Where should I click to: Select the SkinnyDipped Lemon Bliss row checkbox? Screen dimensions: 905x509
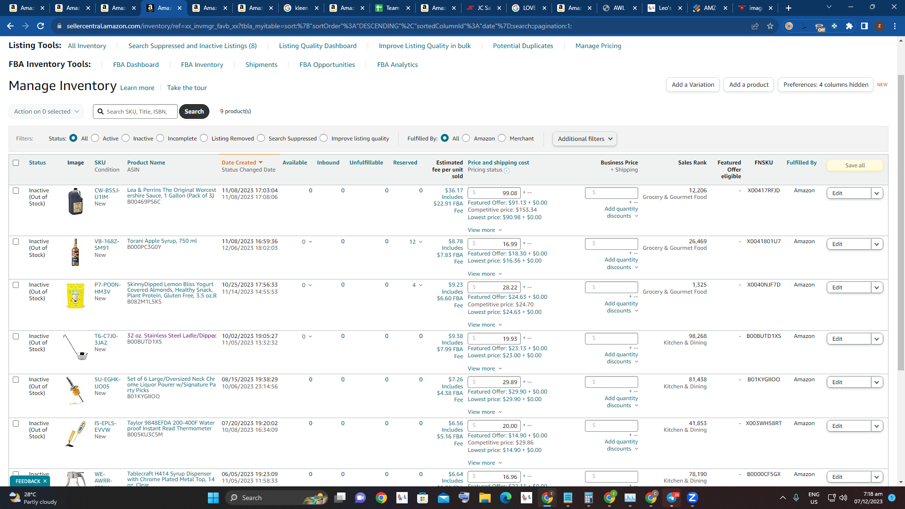16,285
